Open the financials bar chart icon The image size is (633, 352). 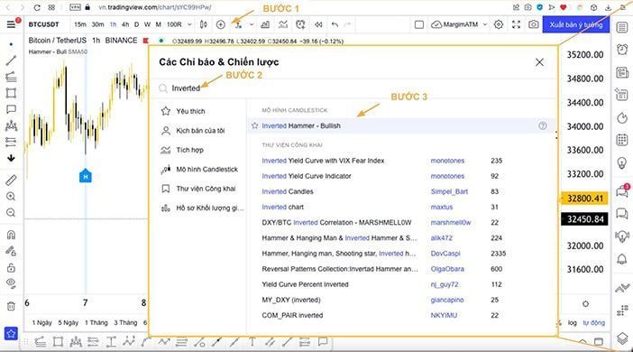coord(265,24)
